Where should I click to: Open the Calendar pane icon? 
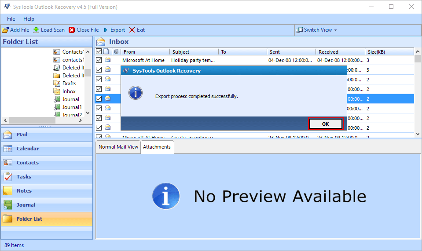pos(7,148)
